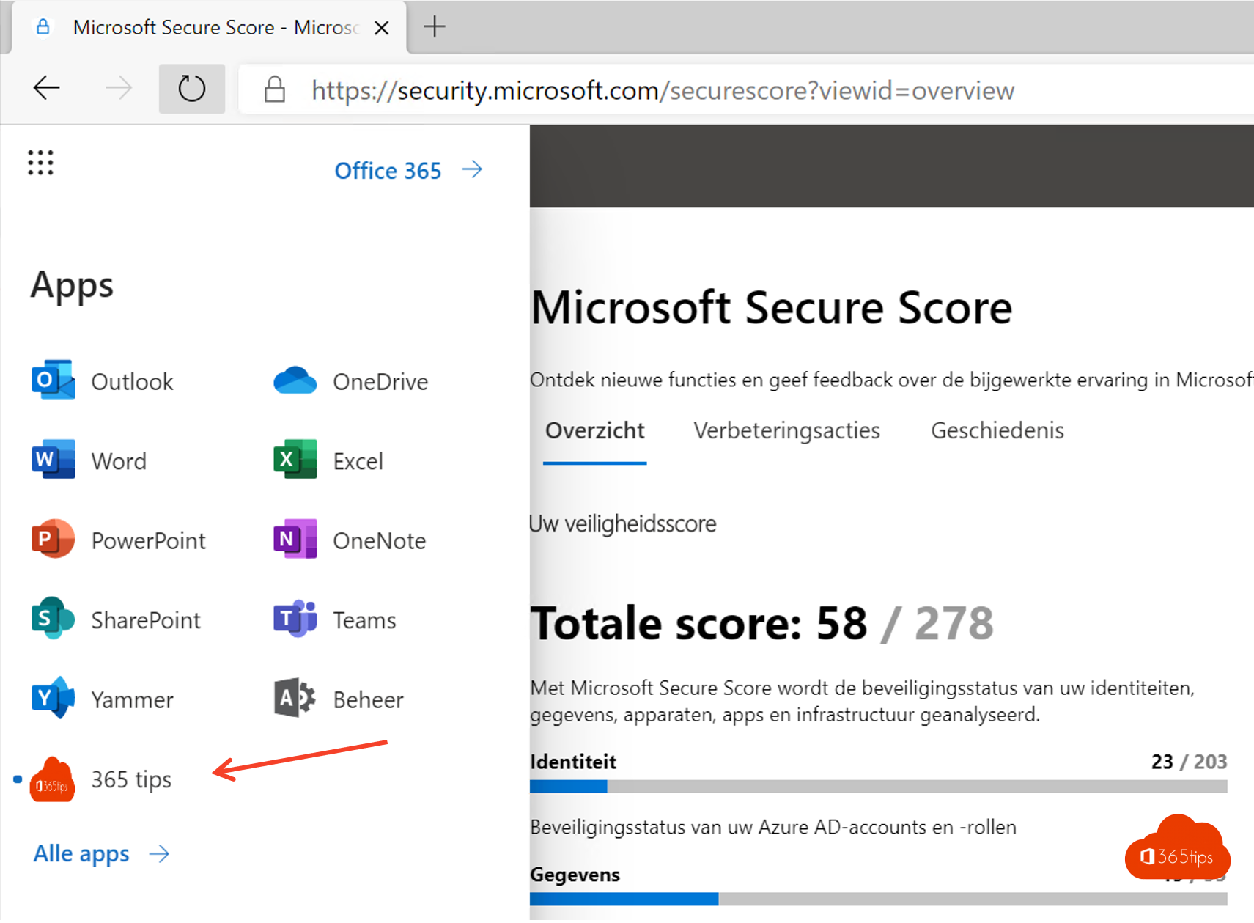Switch to the Verbeteringsacties tab
This screenshot has height=923, width=1254.
pos(786,430)
